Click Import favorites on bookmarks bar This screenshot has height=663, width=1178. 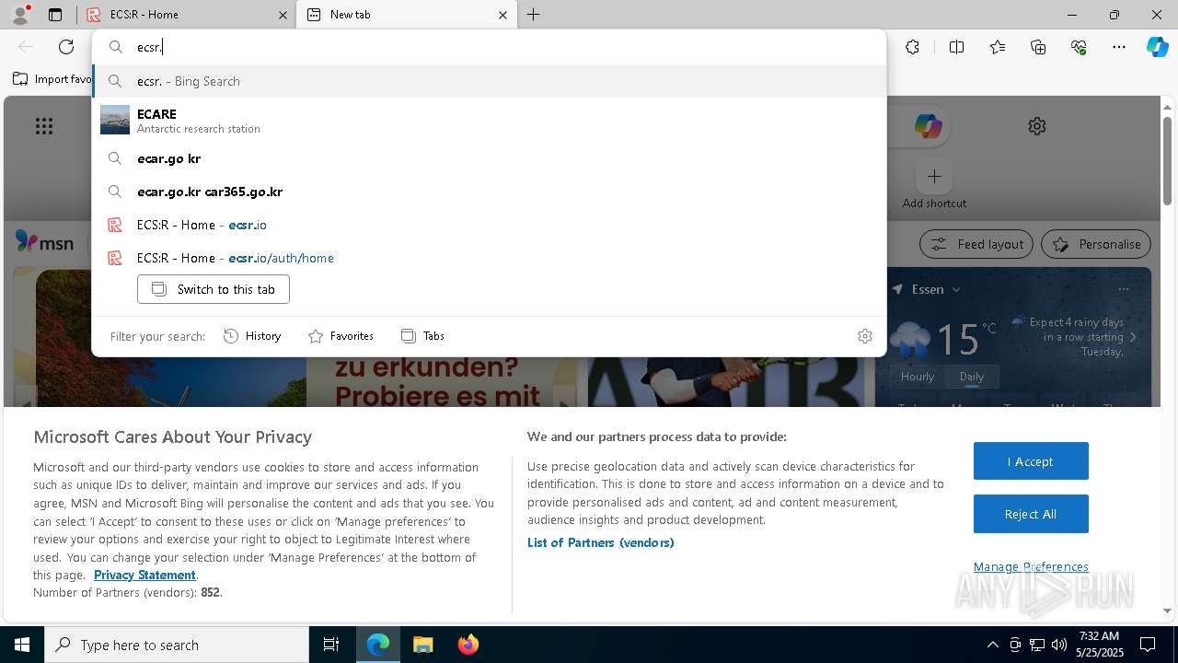pos(52,79)
